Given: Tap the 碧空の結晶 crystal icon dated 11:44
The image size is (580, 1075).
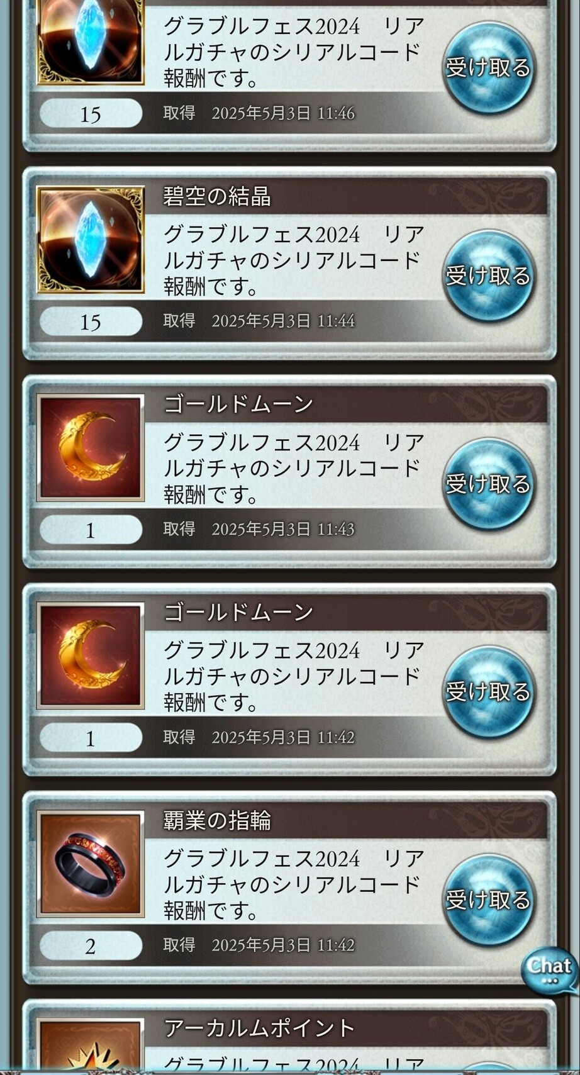Looking at the screenshot, I should pyautogui.click(x=91, y=239).
